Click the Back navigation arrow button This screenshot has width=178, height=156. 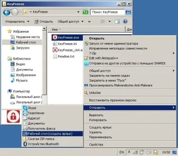tap(7, 12)
